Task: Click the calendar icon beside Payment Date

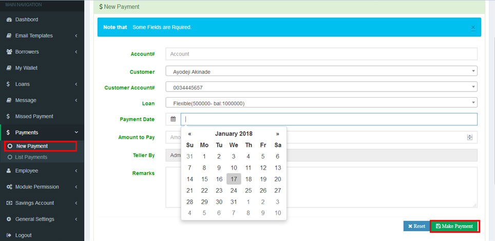Action: click(173, 119)
